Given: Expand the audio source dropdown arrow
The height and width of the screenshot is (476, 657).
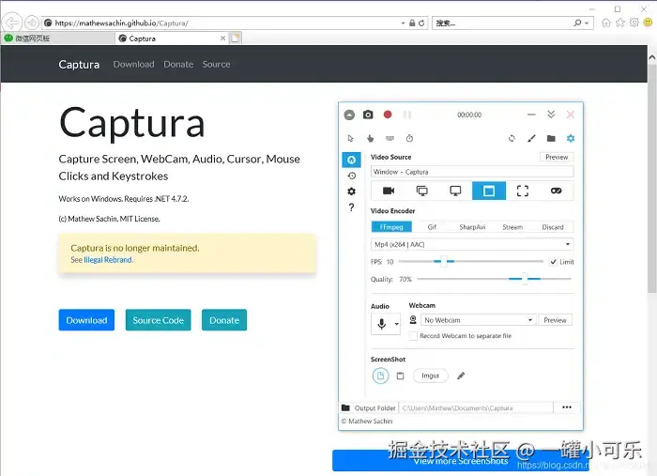Looking at the screenshot, I should tap(396, 324).
